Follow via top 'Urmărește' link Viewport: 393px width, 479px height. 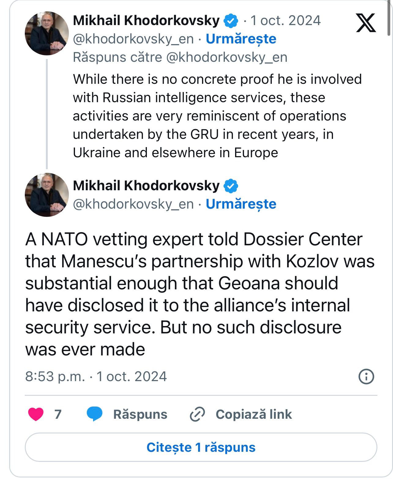tap(241, 39)
